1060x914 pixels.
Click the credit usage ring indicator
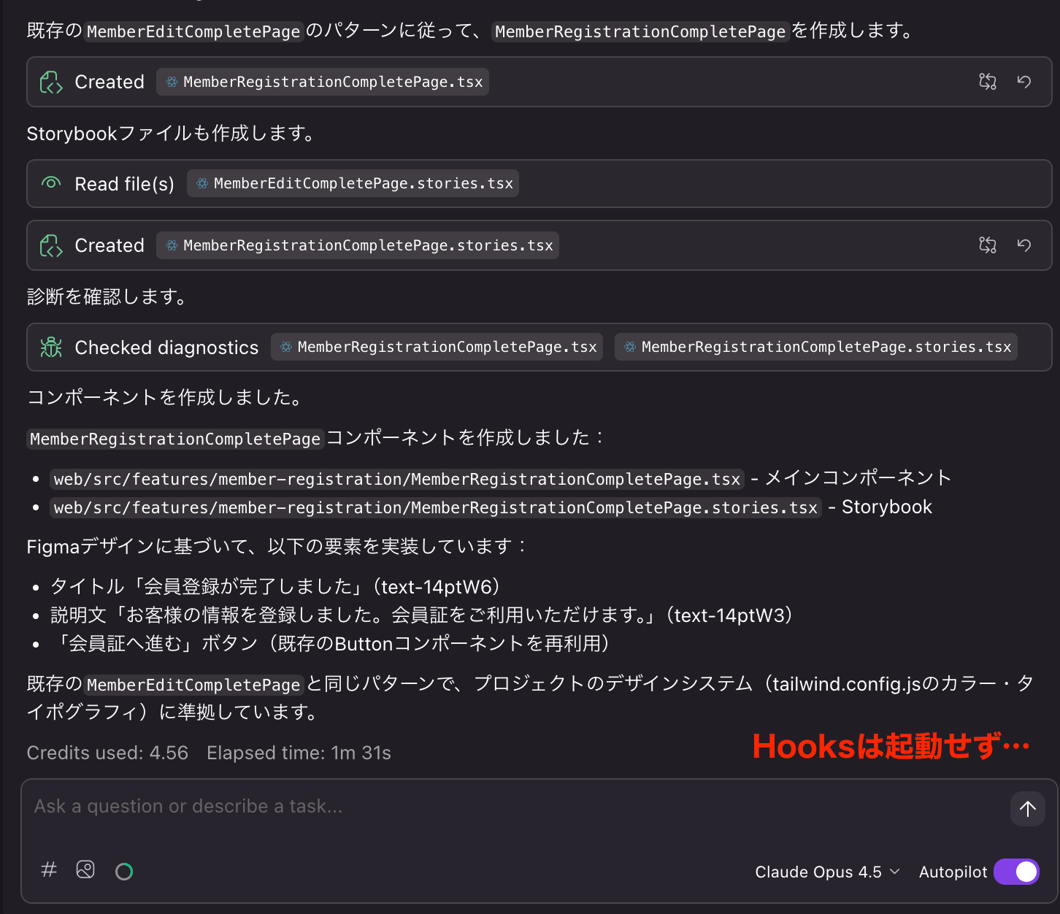(x=124, y=870)
